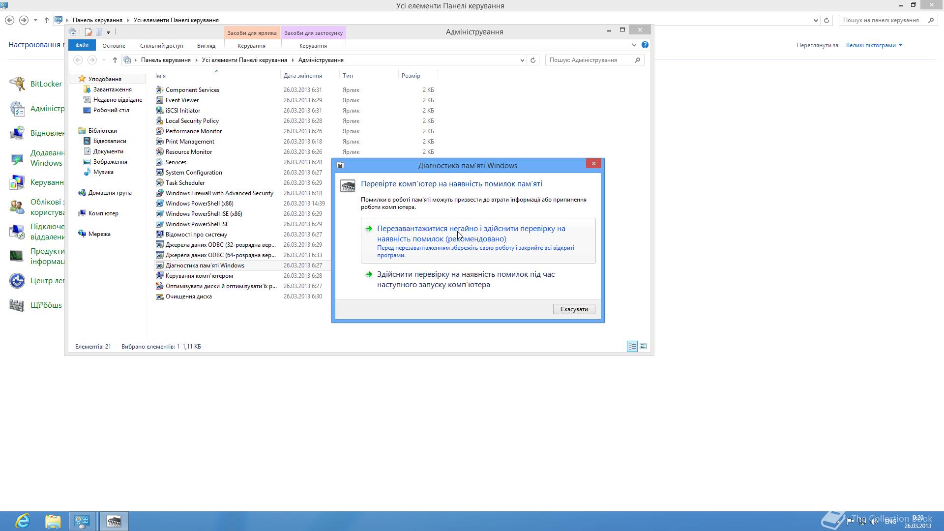Screen dimensions: 944x531
Task: Select Мережа in navigation pane
Action: point(99,234)
